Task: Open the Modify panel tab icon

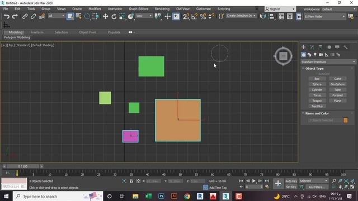Action: pyautogui.click(x=312, y=47)
